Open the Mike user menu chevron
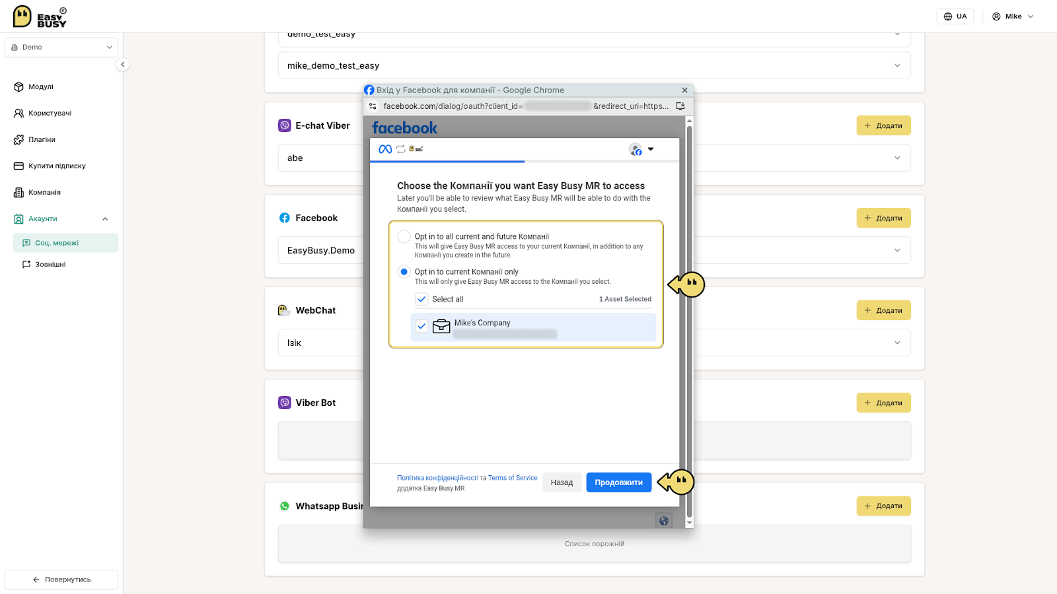 click(x=1031, y=16)
